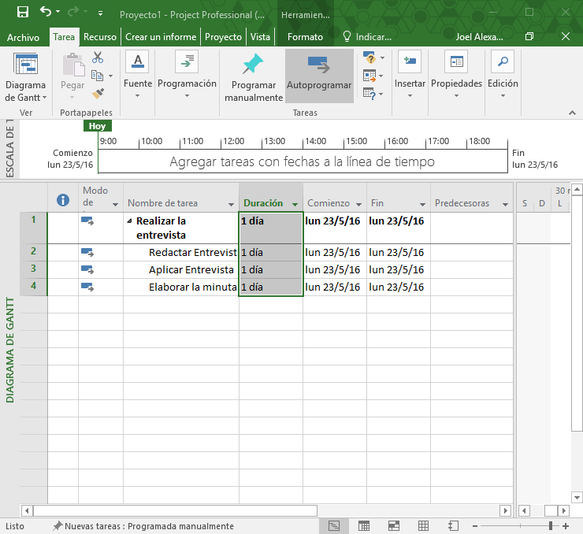The image size is (583, 534).
Task: Click the Save icon in the title bar
Action: pos(23,13)
